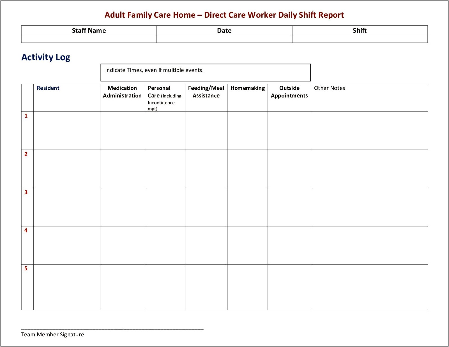The height and width of the screenshot is (347, 449).
Task: Click the Shift header cell
Action: [360, 30]
